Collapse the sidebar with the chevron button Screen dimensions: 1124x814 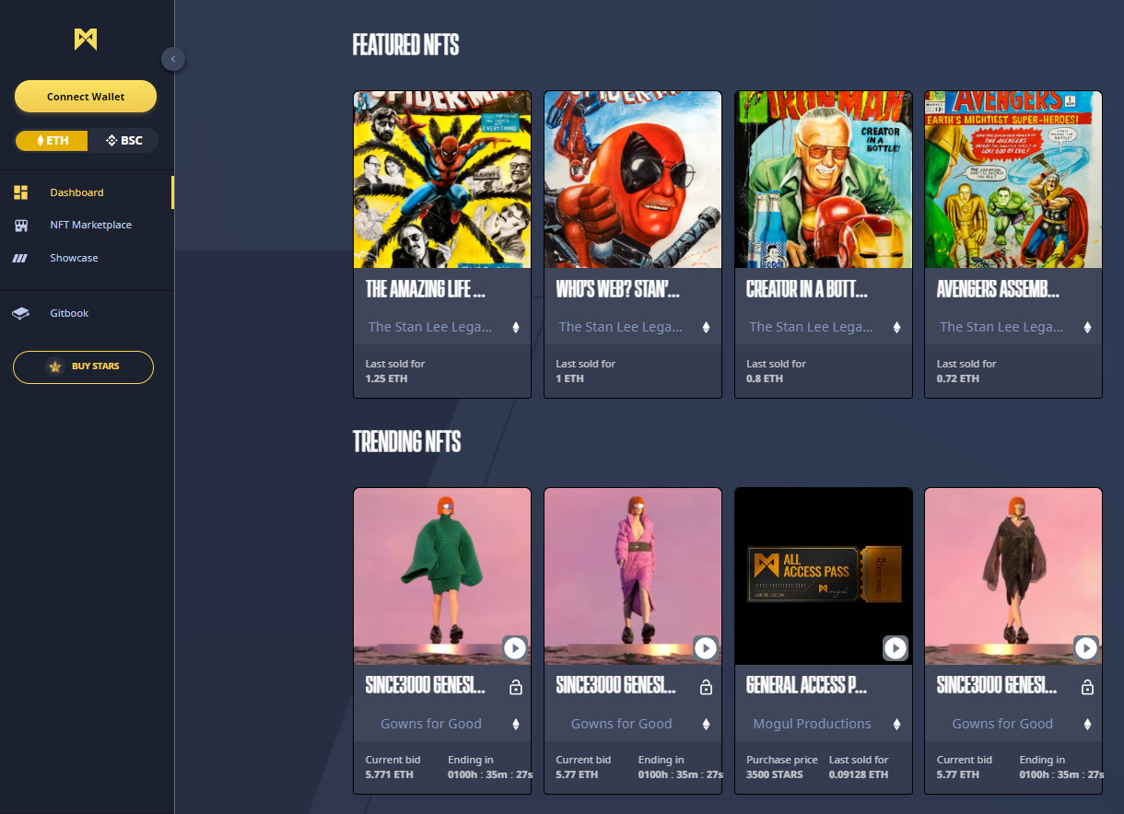coord(173,59)
